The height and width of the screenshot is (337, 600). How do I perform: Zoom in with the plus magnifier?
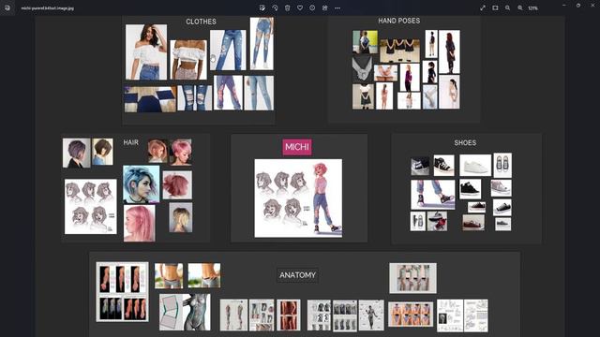(x=520, y=7)
